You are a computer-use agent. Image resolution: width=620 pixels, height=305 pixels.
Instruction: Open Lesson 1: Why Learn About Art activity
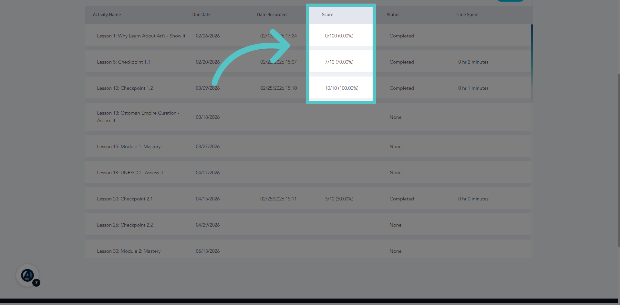(141, 36)
